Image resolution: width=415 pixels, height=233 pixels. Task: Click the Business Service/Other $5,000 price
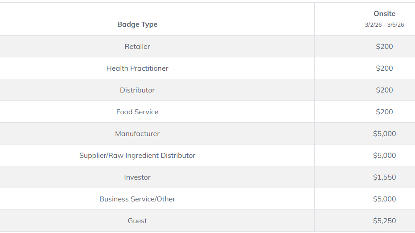tap(384, 199)
